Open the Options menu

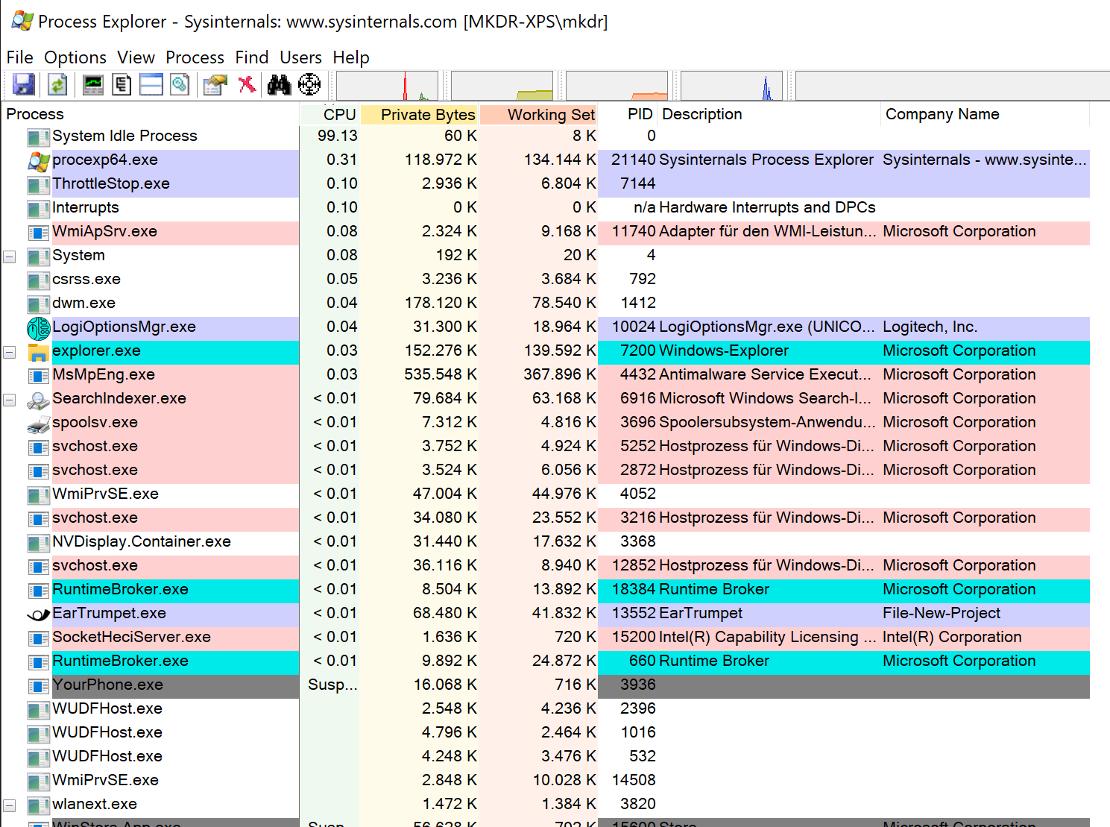[75, 57]
